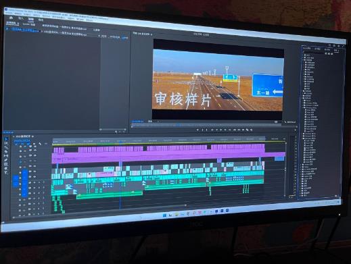Open the Lumetri scopes panel tab
Image resolution: width=351 pixels, height=264 pixels.
(29, 24)
